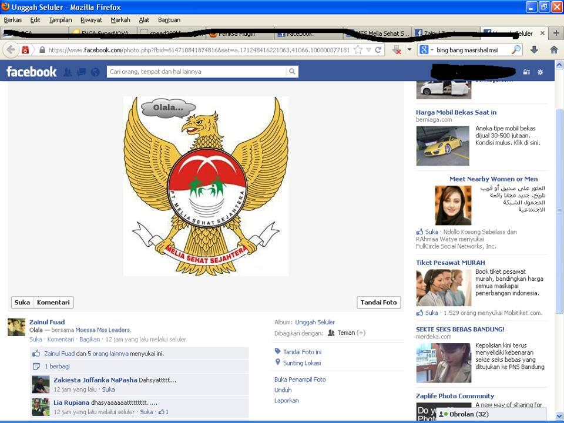Click the Sunting Lokasi pin icon
This screenshot has height=423, width=564.
(277, 362)
